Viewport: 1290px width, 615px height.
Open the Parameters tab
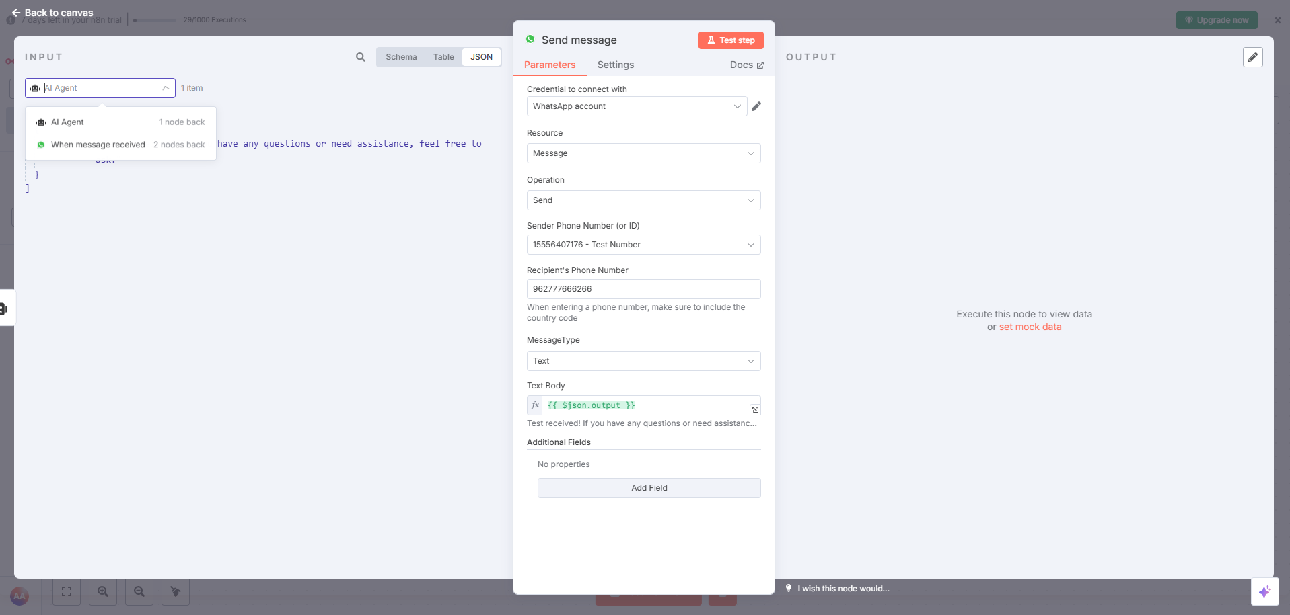click(x=550, y=65)
